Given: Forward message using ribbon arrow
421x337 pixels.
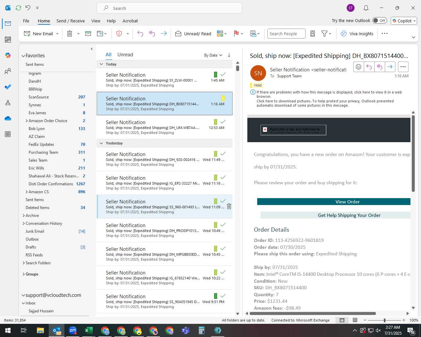Looking at the screenshot, I should (163, 34).
